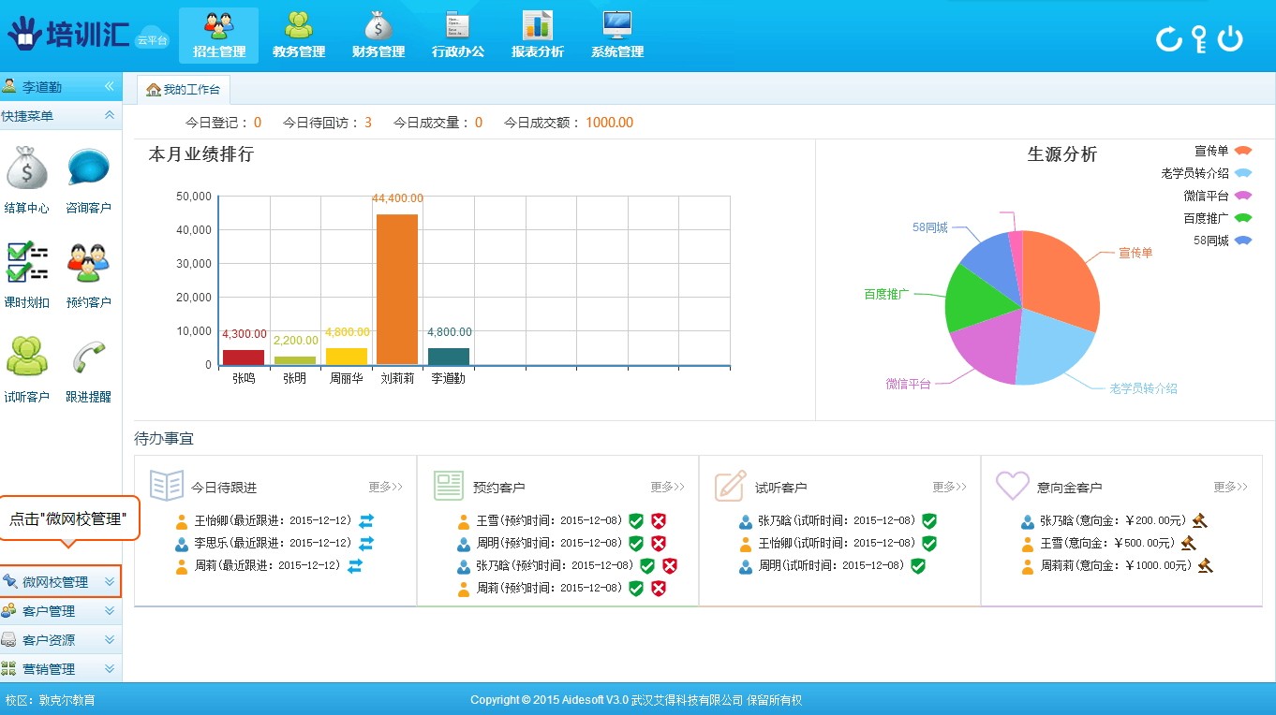Confirm 张乃晗's appointment with the green shield
The height and width of the screenshot is (715, 1276).
(647, 565)
